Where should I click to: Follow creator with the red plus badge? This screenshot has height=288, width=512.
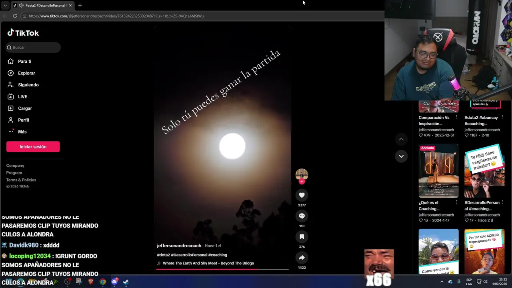302,182
